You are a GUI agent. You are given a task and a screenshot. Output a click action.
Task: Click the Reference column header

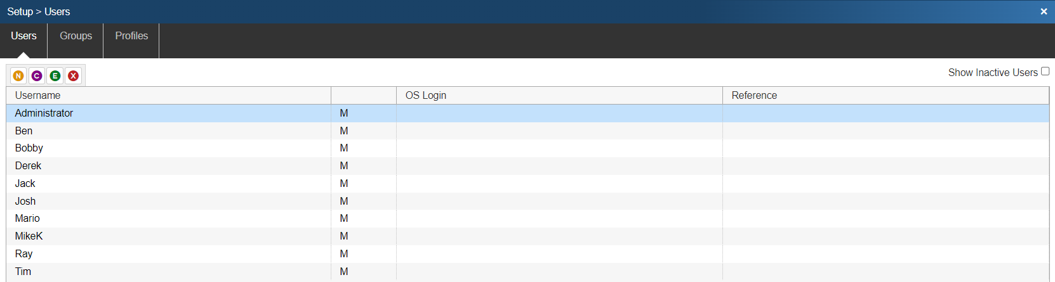754,96
